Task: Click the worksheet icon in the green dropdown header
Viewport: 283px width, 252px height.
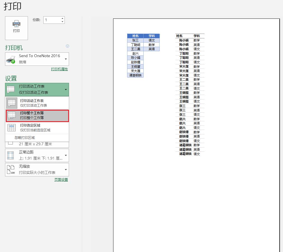Action: pos(11,89)
